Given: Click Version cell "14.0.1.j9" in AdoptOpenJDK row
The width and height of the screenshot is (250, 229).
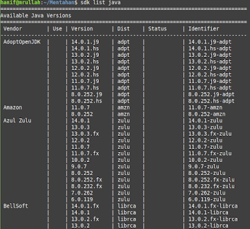Looking at the screenshot, I should [85, 42].
